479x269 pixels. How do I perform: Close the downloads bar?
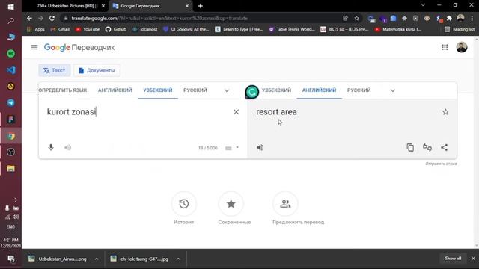coord(473,259)
